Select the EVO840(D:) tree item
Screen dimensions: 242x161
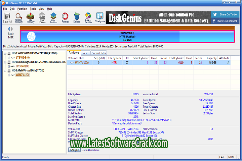[x=23, y=66]
